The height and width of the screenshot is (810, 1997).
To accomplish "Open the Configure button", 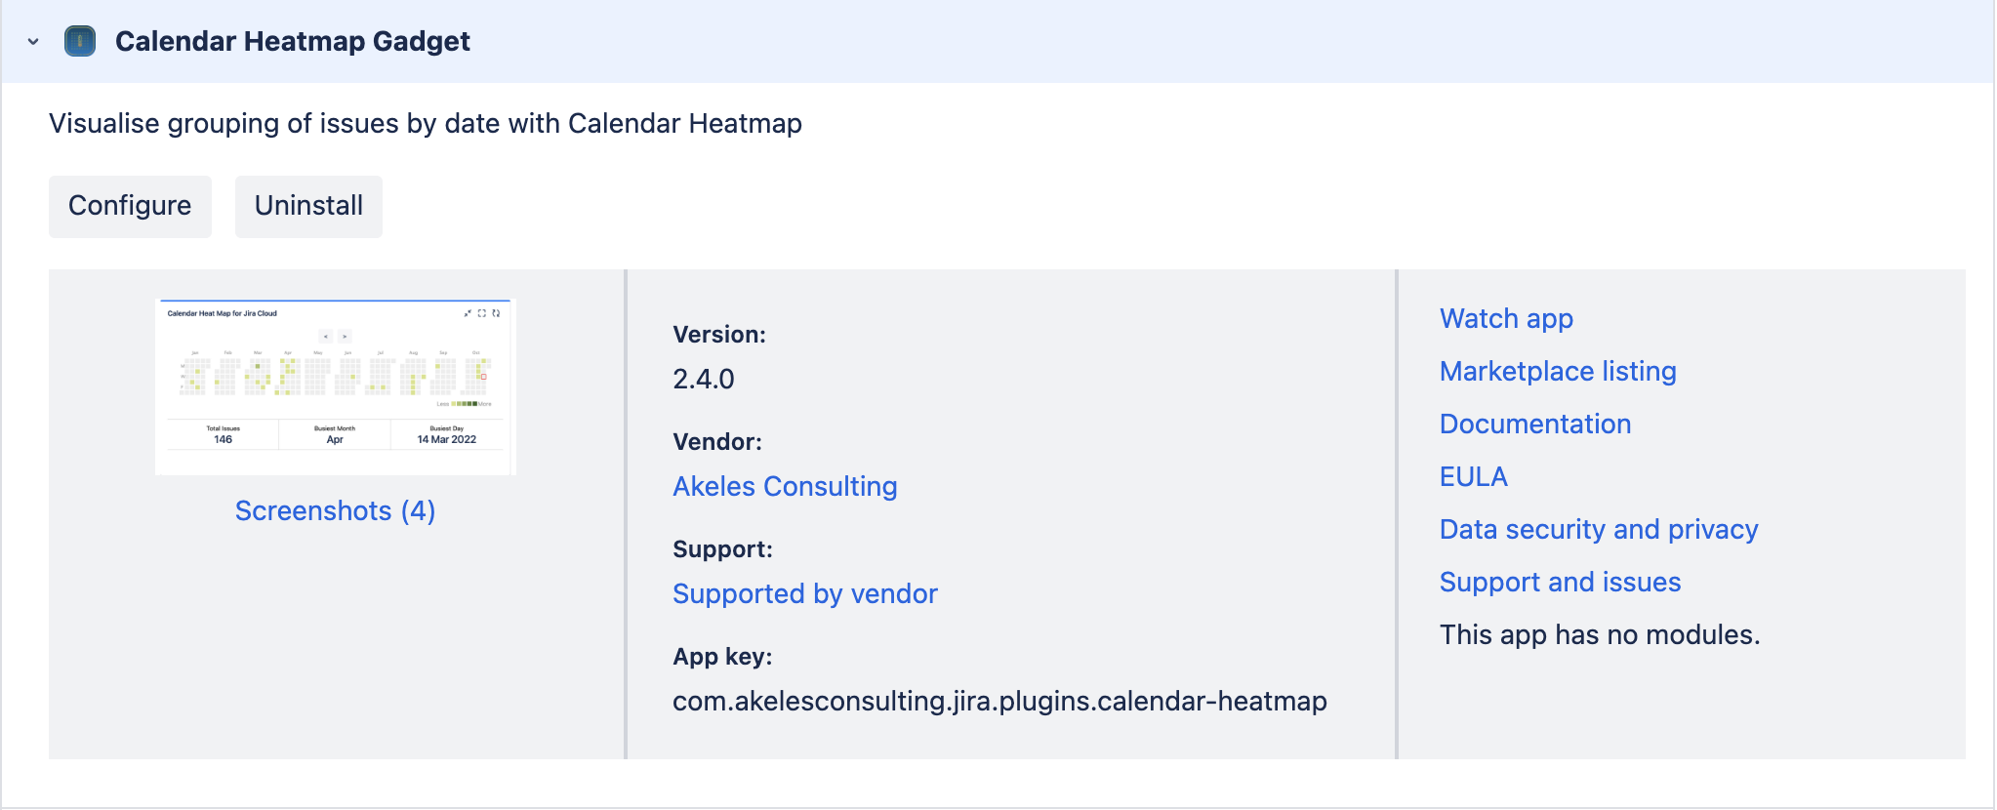I will click(x=130, y=206).
